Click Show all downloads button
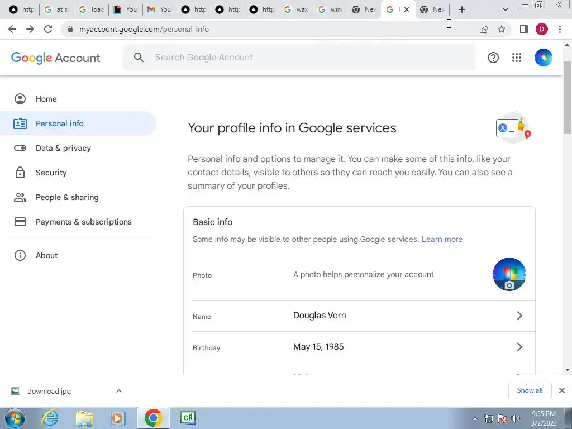Viewport: 572px width, 429px height. pyautogui.click(x=530, y=390)
